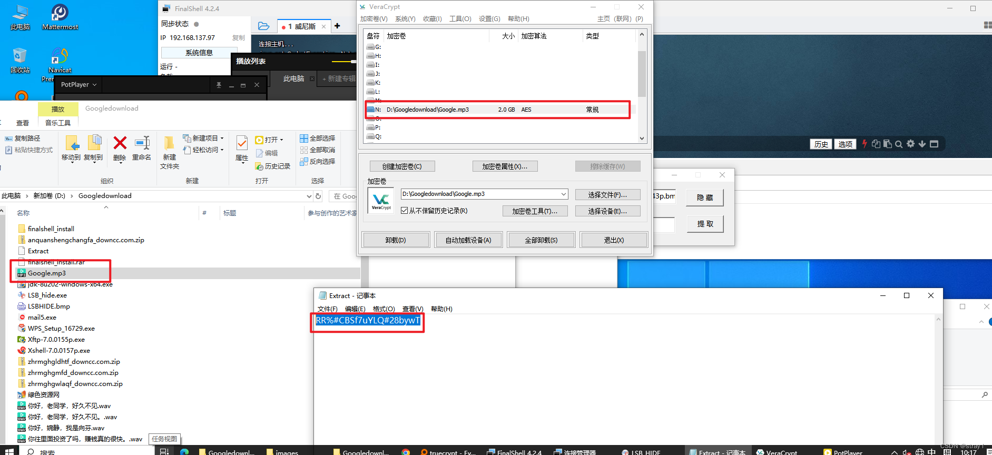Expand the Explorer address bar history dropdown

[x=309, y=196]
